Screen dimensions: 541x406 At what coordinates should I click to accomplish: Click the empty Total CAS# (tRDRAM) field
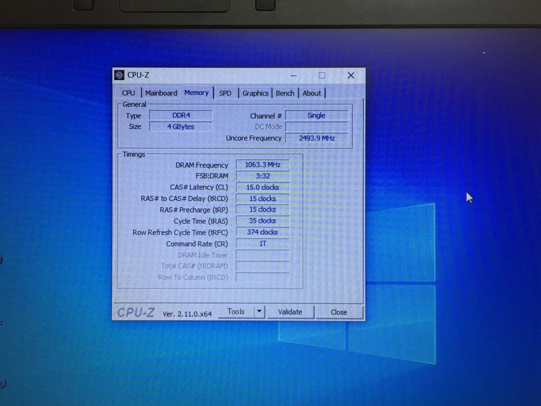pyautogui.click(x=262, y=266)
